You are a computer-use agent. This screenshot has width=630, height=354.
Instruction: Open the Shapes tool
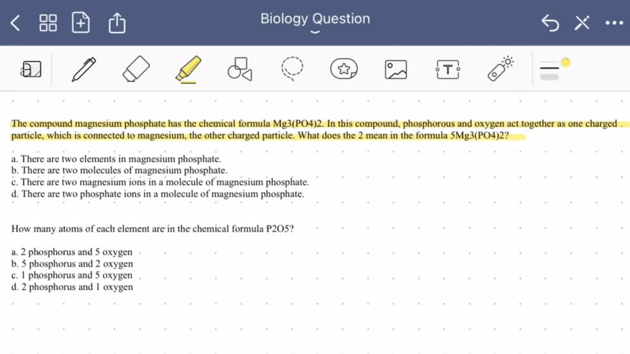click(x=239, y=69)
